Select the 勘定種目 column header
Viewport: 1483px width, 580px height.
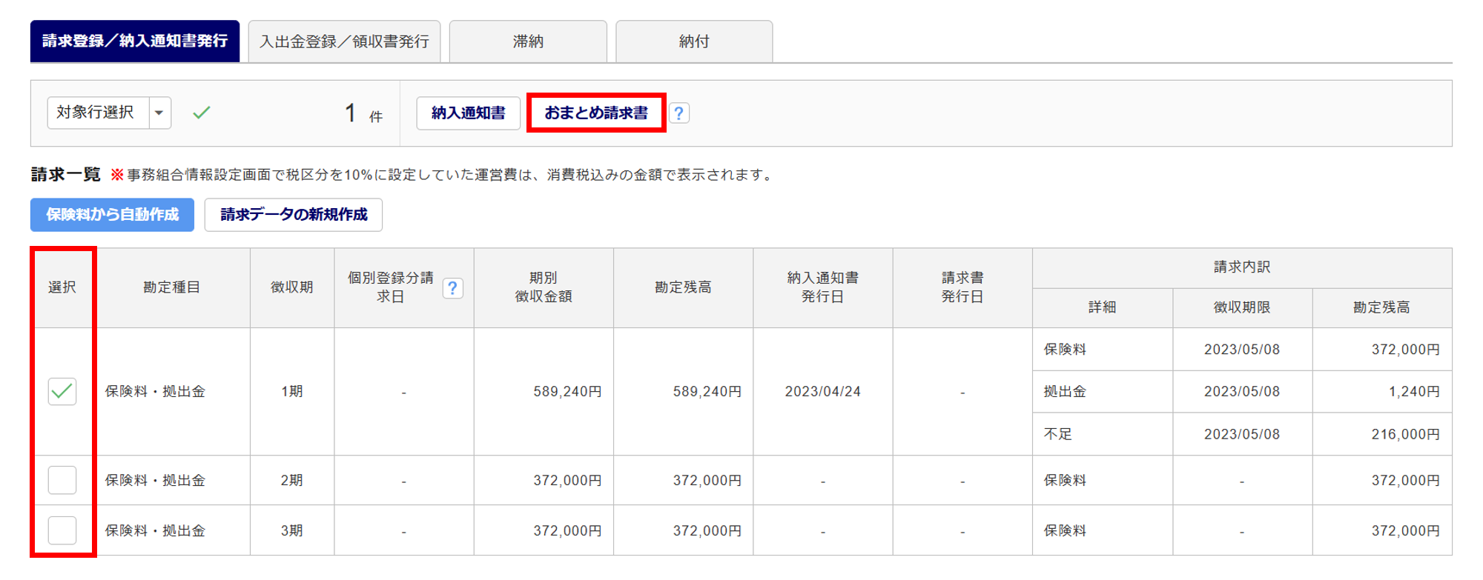point(172,287)
